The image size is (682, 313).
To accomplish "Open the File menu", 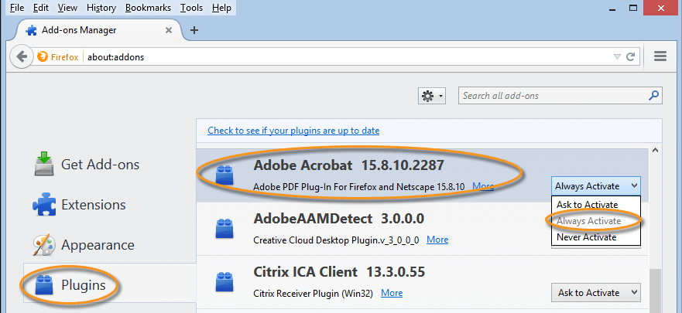I will (x=17, y=8).
